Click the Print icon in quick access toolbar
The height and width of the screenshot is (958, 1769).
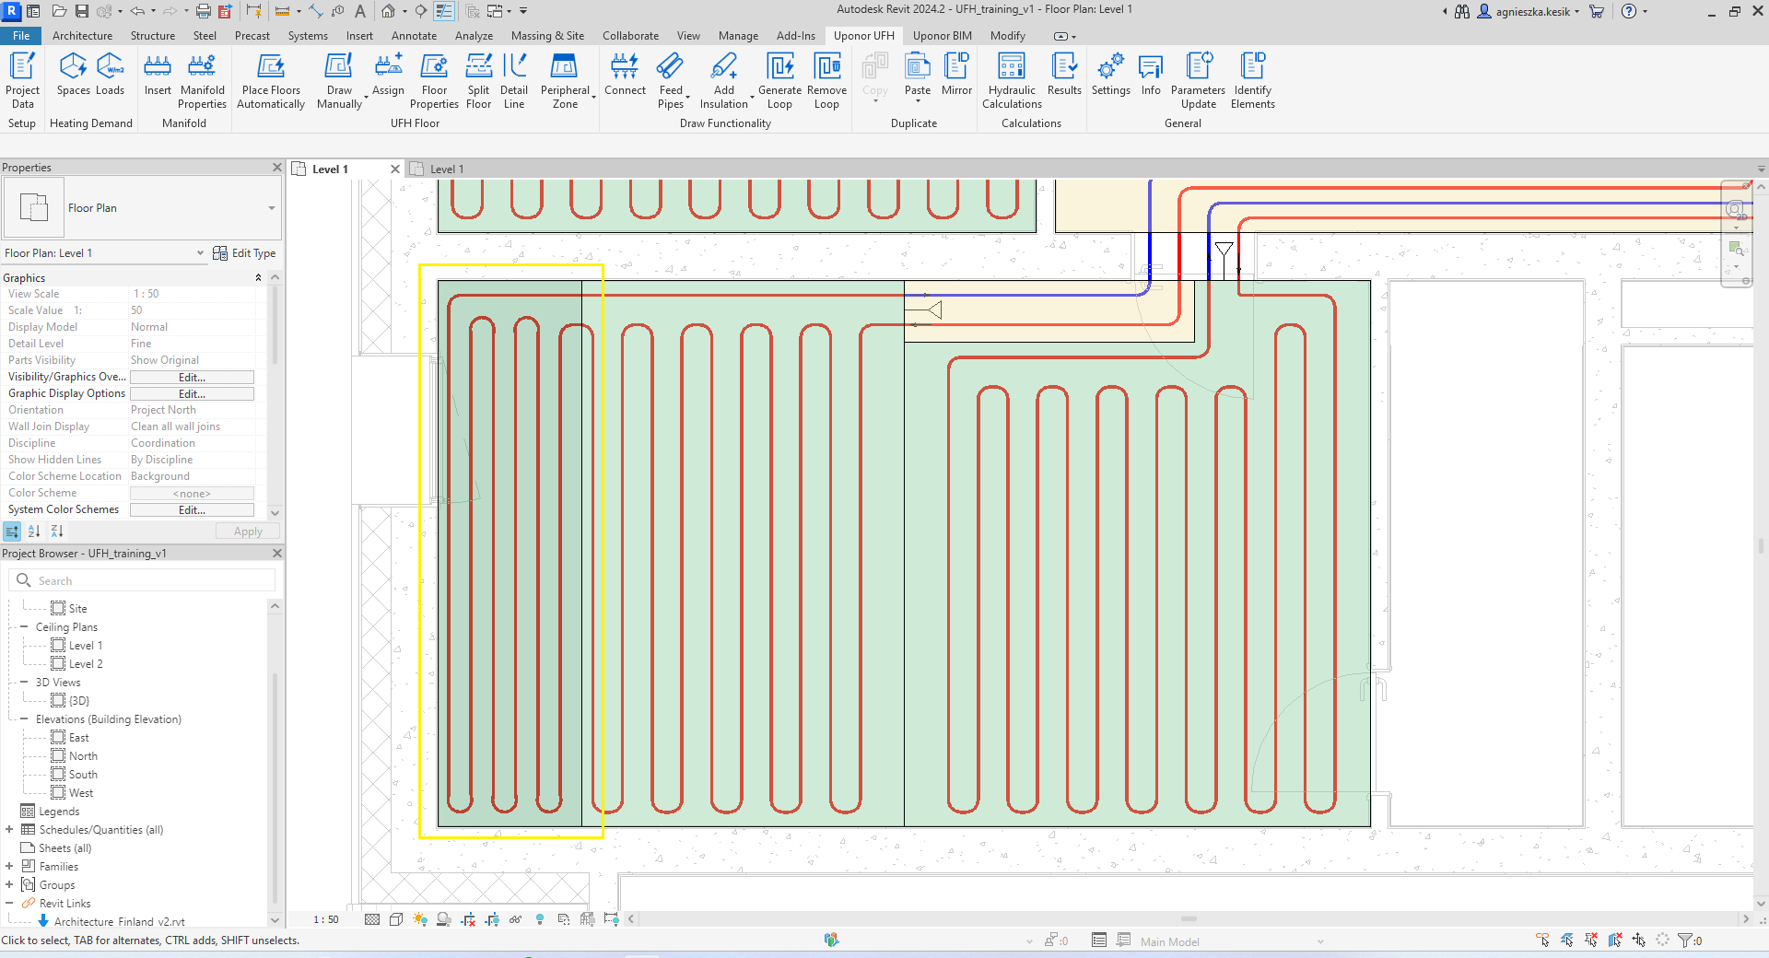pos(204,11)
